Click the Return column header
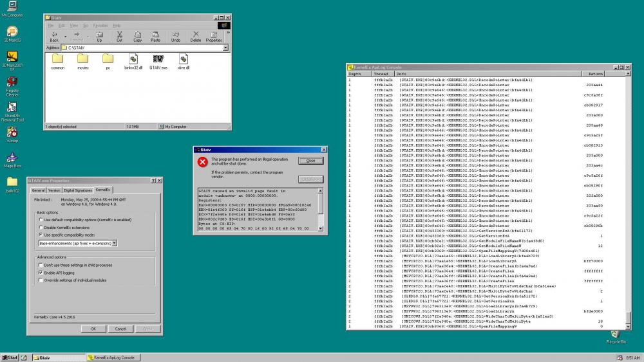This screenshot has height=362, width=644. [x=593, y=74]
